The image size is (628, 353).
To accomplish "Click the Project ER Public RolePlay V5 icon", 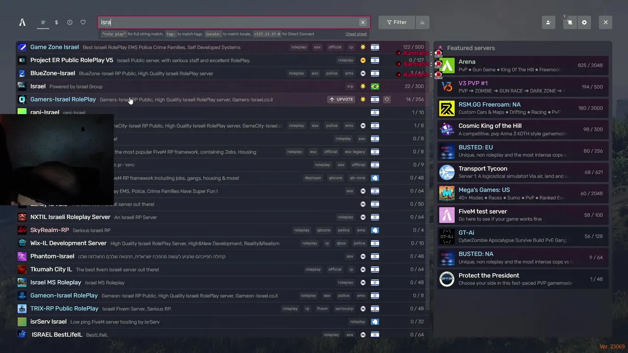I will (x=22, y=60).
